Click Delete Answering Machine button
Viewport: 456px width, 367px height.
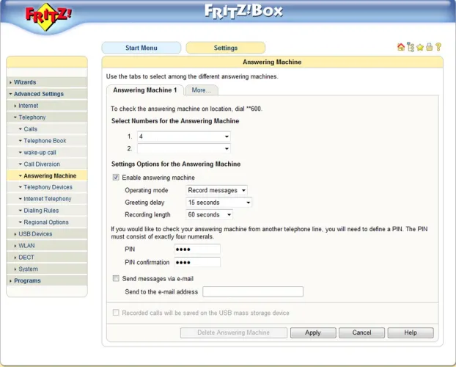coord(234,333)
